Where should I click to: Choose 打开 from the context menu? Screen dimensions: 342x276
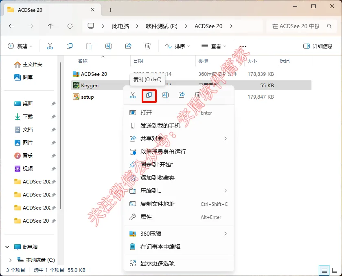[179, 113]
